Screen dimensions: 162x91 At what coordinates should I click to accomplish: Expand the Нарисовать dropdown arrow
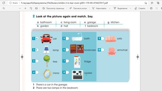coord(110,8)
